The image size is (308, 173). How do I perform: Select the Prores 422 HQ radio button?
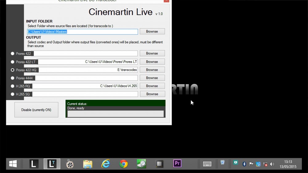point(13,70)
